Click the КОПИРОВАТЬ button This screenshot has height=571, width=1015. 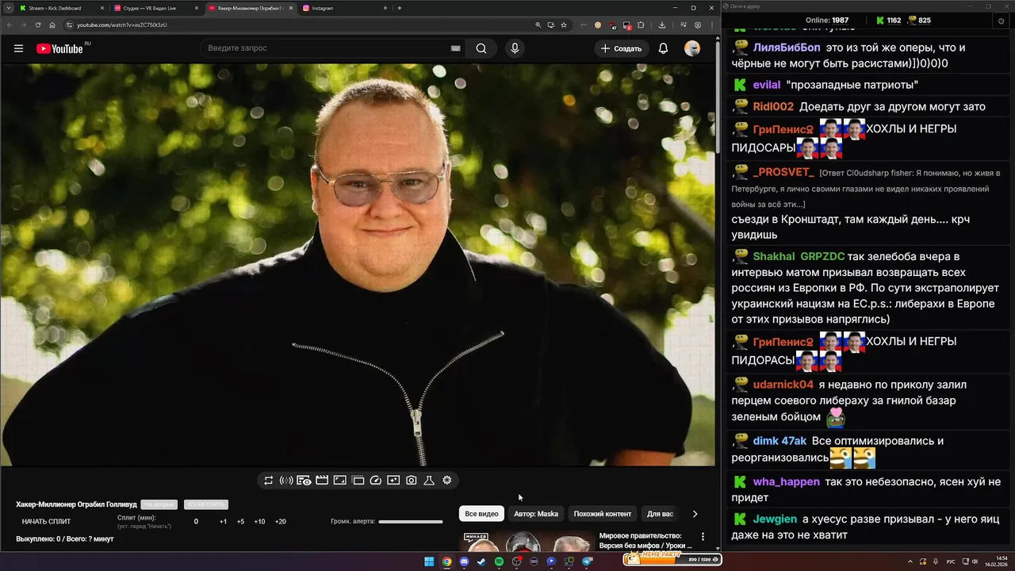[x=206, y=504]
